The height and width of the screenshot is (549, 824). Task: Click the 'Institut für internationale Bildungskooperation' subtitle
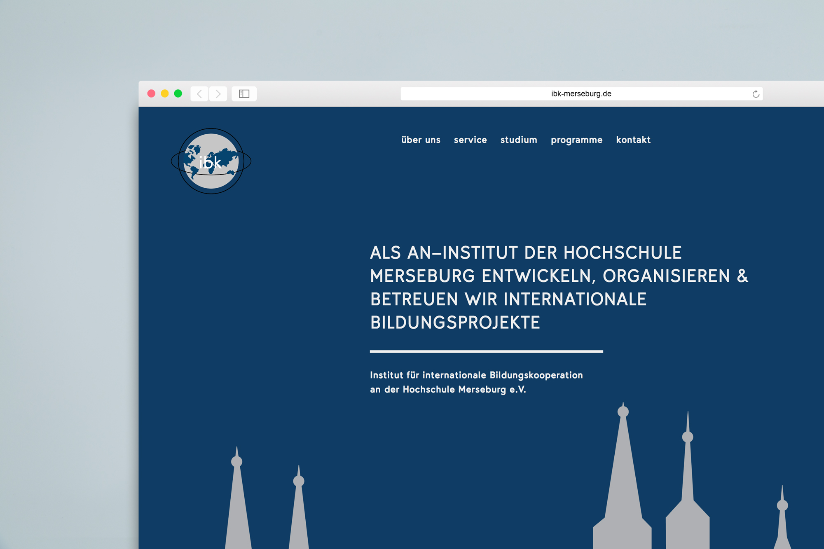pos(476,375)
